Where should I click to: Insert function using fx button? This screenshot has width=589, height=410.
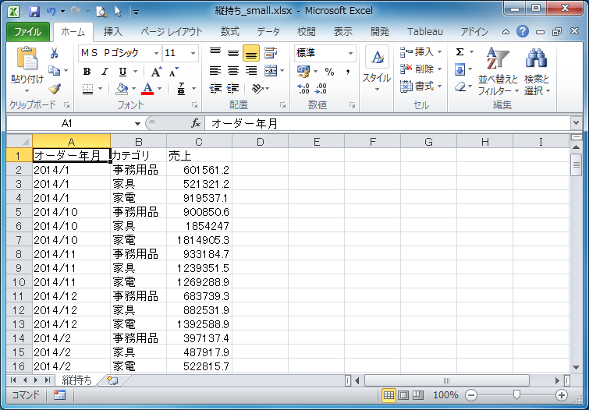coord(196,123)
